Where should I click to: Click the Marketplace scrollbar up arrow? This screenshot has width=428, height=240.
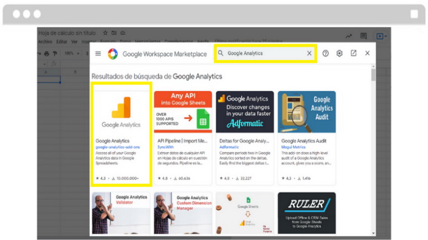[x=373, y=66]
